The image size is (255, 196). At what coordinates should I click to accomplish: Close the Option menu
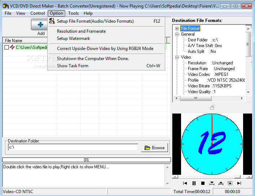pos(56,13)
